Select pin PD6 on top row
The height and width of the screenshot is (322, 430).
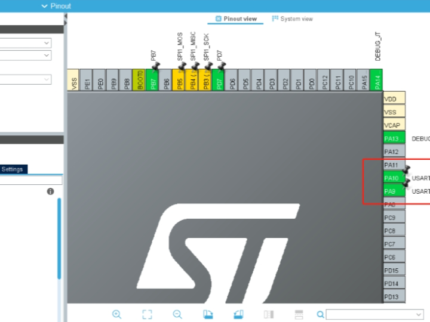tap(232, 80)
